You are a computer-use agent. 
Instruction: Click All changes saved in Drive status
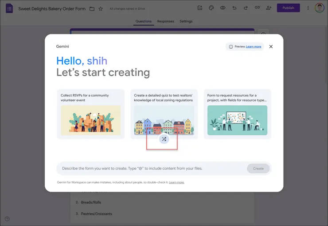pos(127,9)
